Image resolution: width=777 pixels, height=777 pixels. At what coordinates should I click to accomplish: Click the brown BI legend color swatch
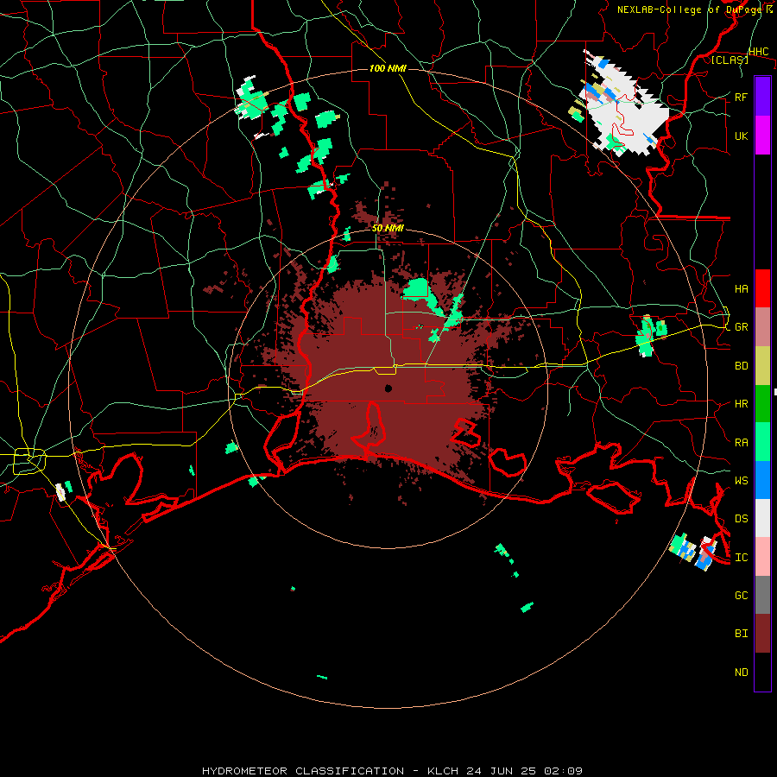762,634
